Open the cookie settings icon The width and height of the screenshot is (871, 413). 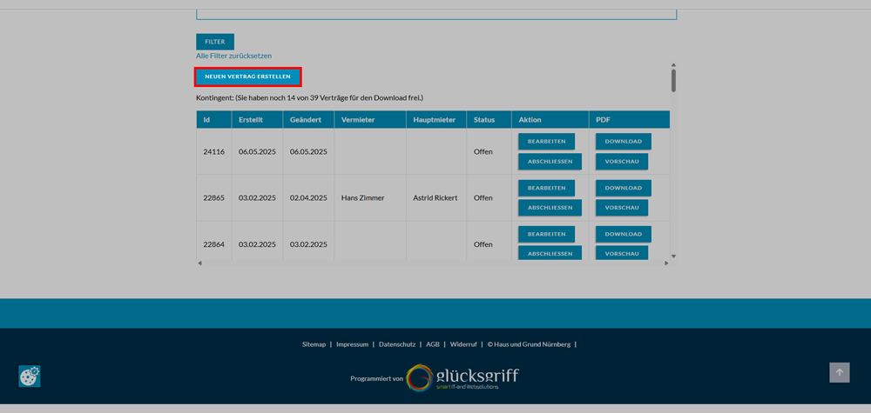point(30,376)
